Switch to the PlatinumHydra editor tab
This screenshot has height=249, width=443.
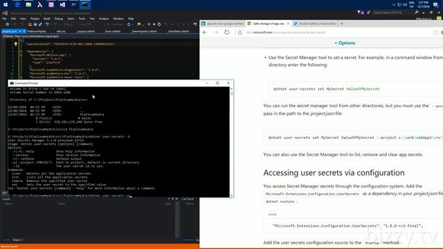pyautogui.click(x=37, y=31)
